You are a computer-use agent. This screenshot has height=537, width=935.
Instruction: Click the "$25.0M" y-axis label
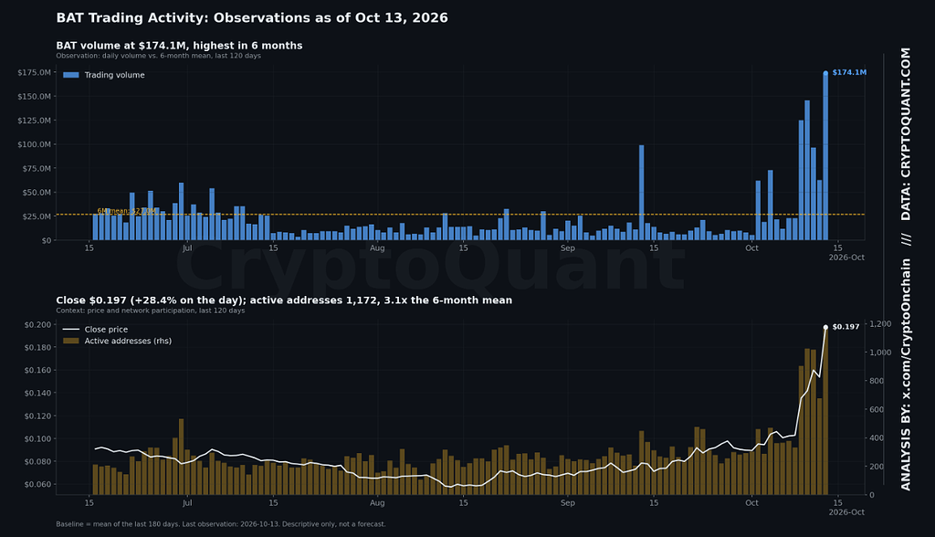37,216
